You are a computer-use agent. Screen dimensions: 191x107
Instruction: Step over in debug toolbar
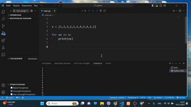click(89, 11)
